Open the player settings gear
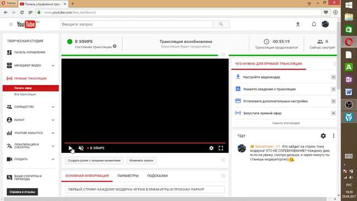The image size is (357, 201). click(x=211, y=148)
